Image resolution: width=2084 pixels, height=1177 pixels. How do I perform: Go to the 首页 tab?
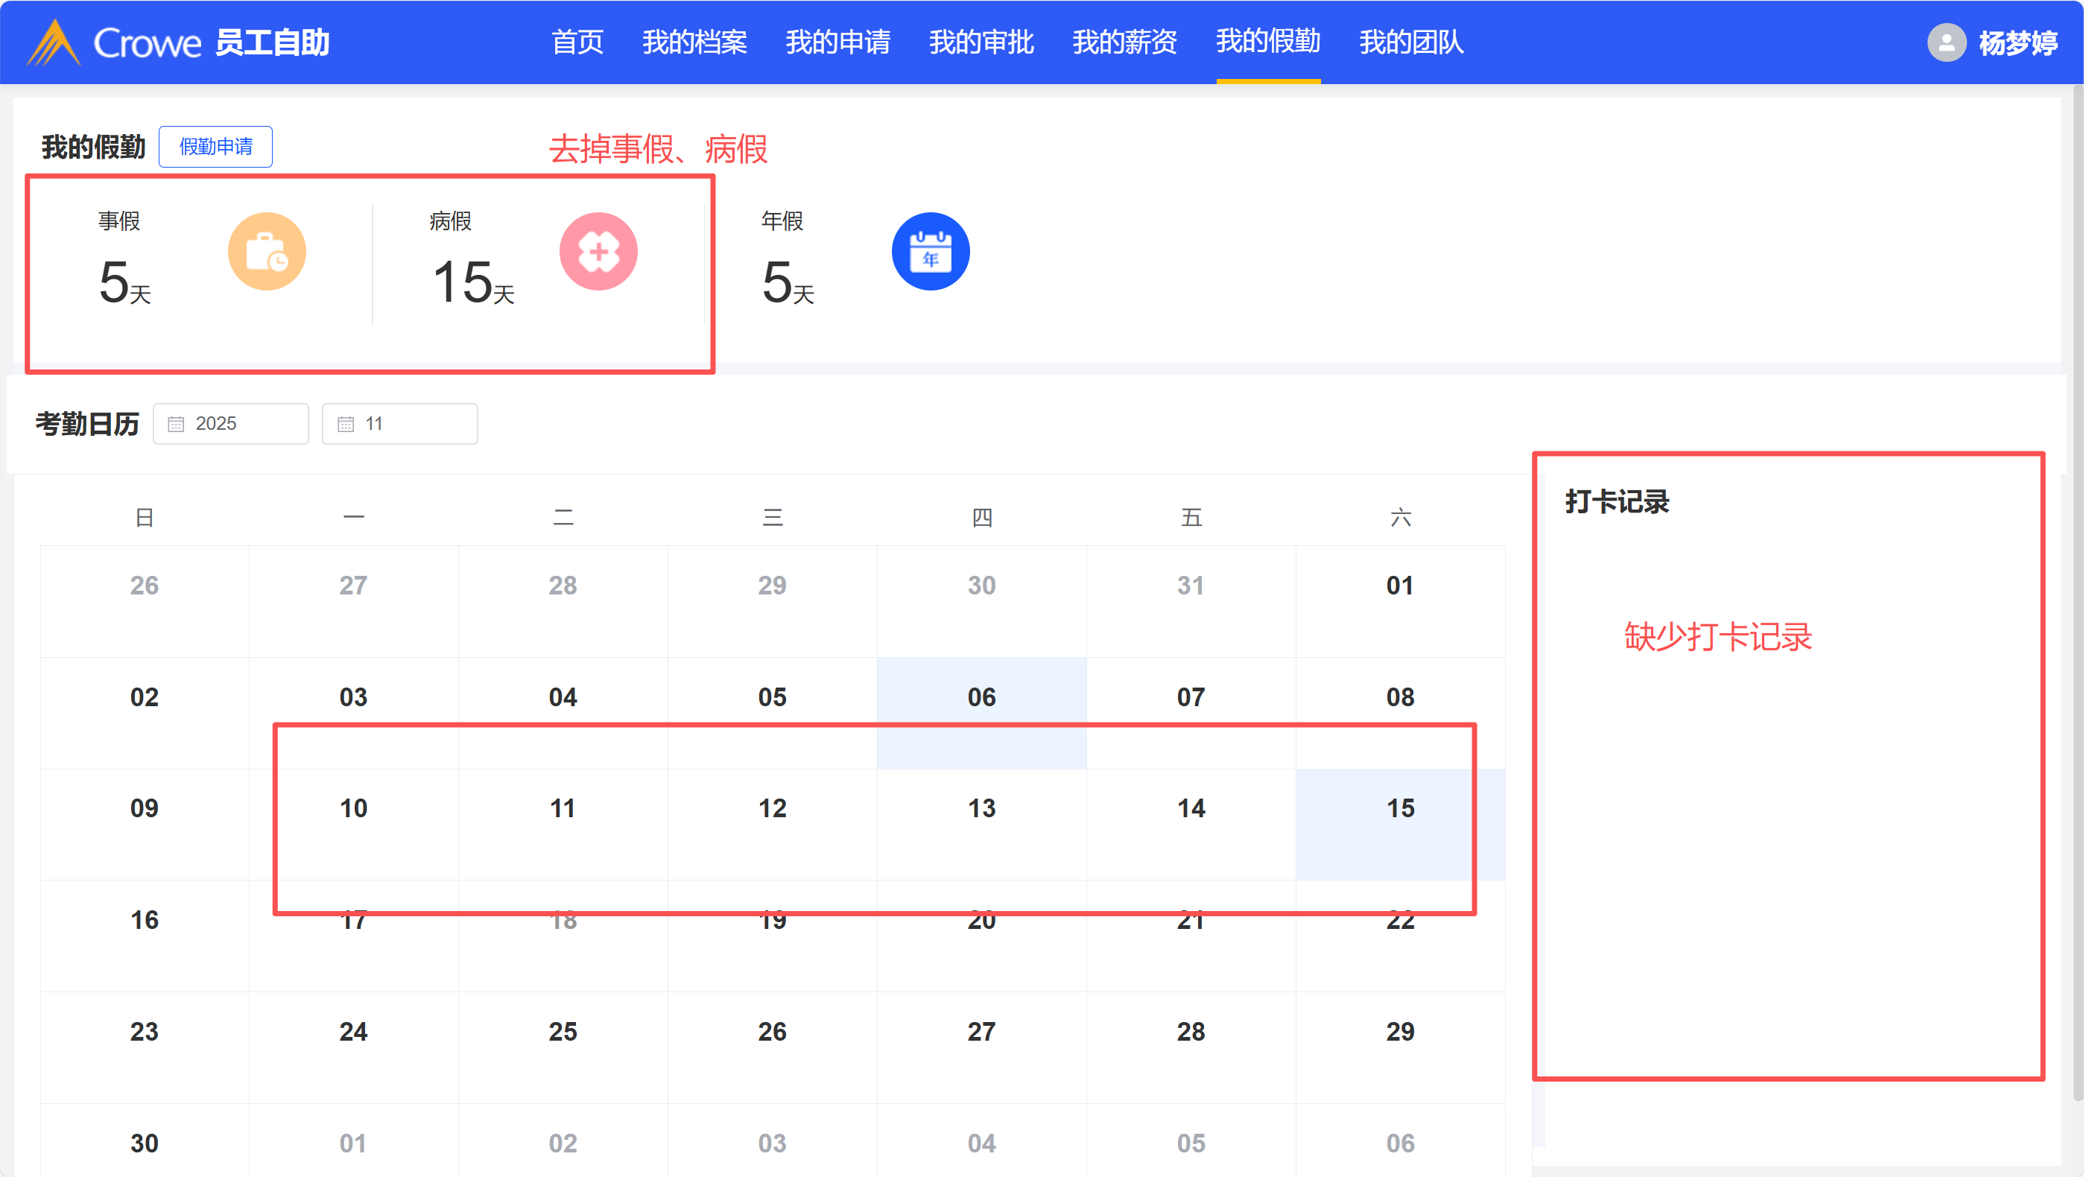577,42
